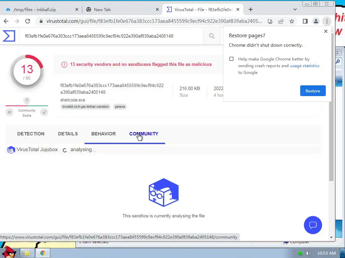Click the scrollbar down arrow
The height and width of the screenshot is (258, 345).
[332, 238]
